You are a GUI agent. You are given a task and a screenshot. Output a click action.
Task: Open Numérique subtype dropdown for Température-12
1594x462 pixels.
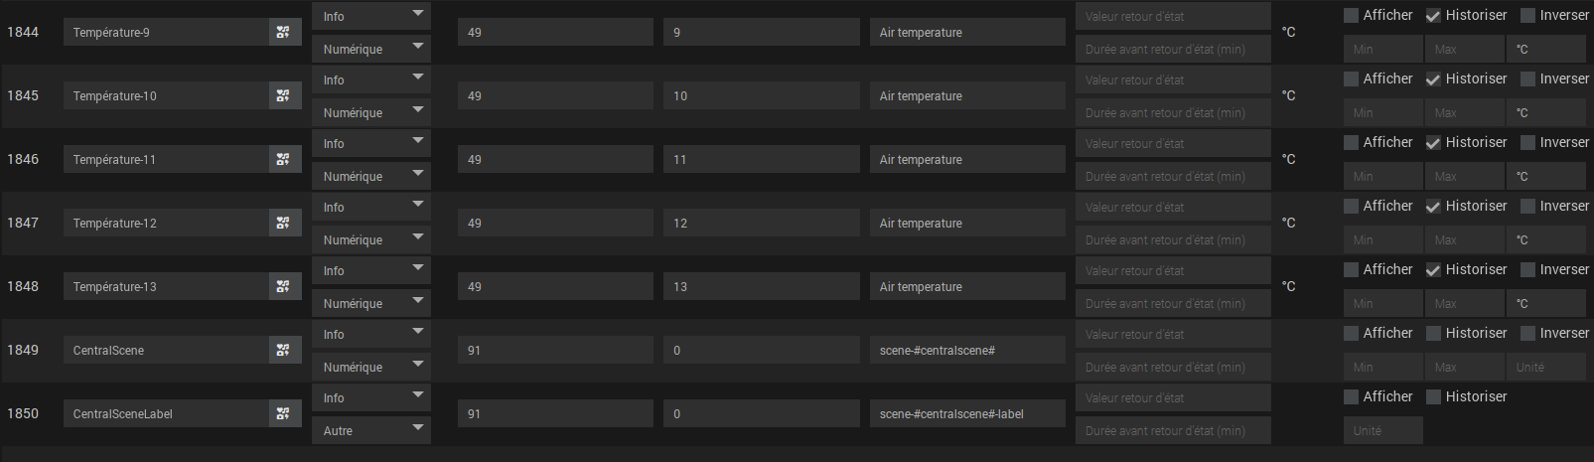(x=371, y=239)
